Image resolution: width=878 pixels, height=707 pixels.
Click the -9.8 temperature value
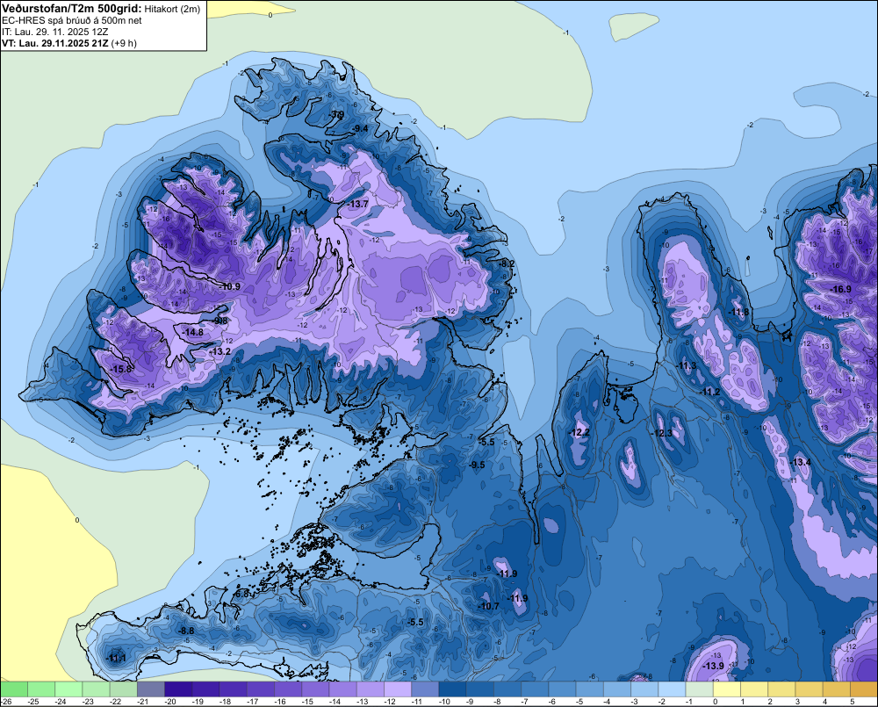pyautogui.click(x=220, y=321)
